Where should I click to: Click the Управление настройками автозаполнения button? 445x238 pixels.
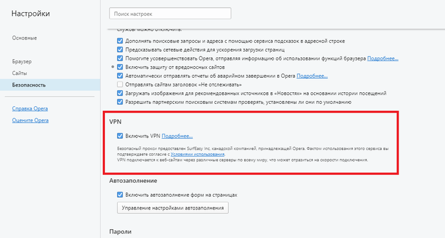(173, 208)
